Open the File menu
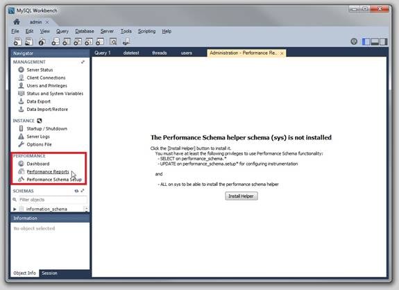Image resolution: width=399 pixels, height=290 pixels. (x=15, y=31)
